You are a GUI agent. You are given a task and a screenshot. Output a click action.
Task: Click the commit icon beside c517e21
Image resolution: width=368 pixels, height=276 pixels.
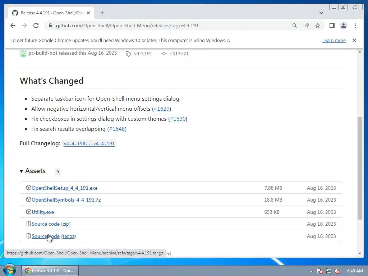point(164,54)
